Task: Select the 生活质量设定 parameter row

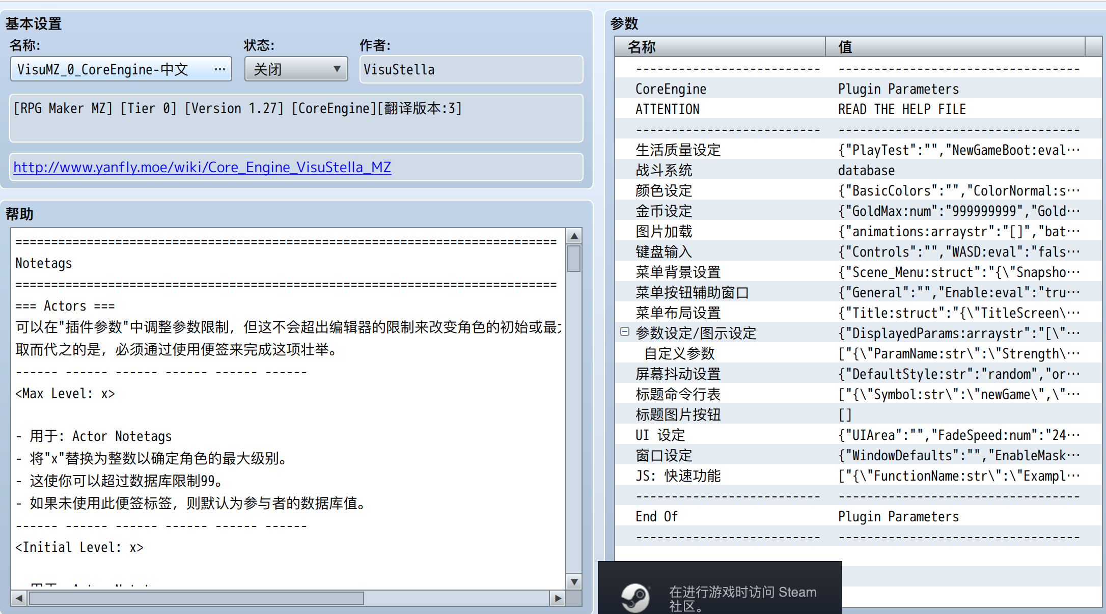Action: [x=858, y=150]
